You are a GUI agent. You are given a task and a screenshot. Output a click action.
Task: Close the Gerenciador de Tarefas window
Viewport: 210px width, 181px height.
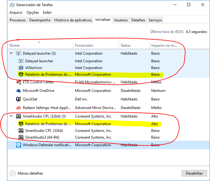point(202,5)
